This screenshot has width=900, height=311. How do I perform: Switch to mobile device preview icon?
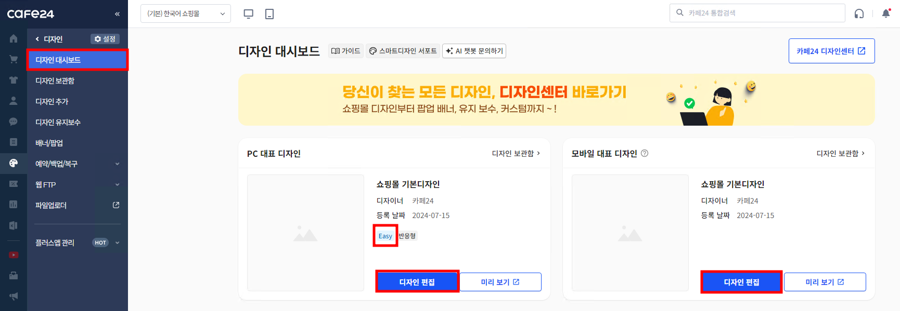click(269, 14)
